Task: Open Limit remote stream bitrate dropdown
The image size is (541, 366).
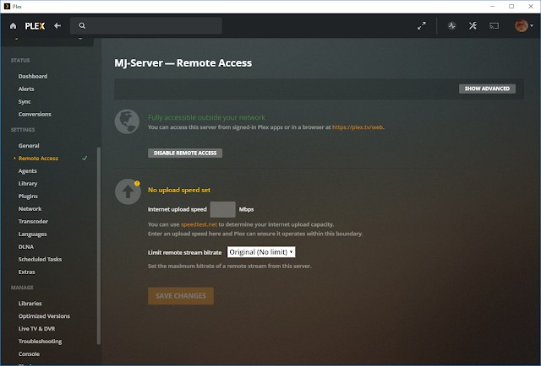Action: pos(261,252)
